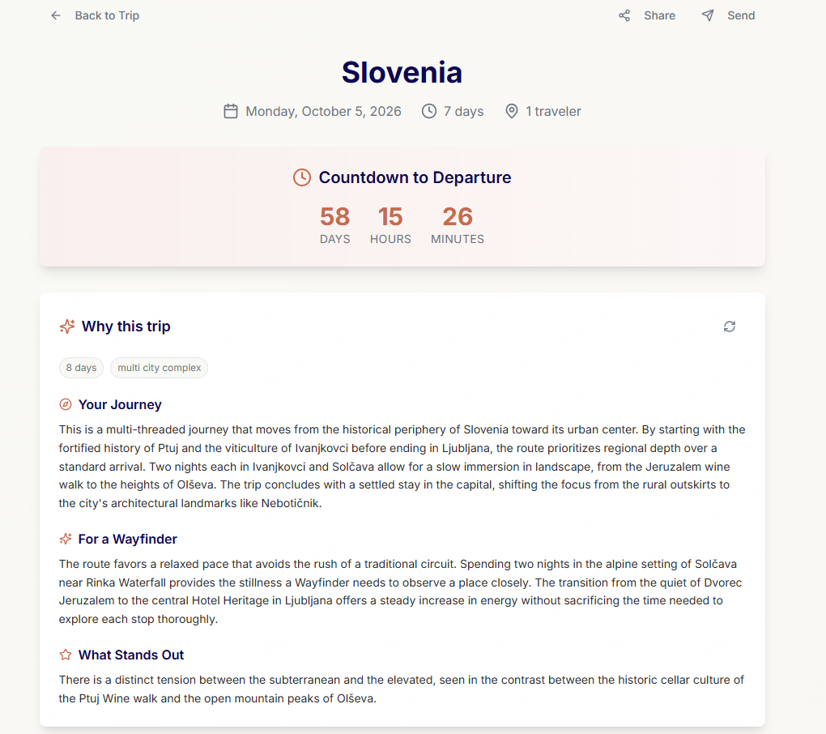Click the star icon by What Stands Out

point(66,655)
